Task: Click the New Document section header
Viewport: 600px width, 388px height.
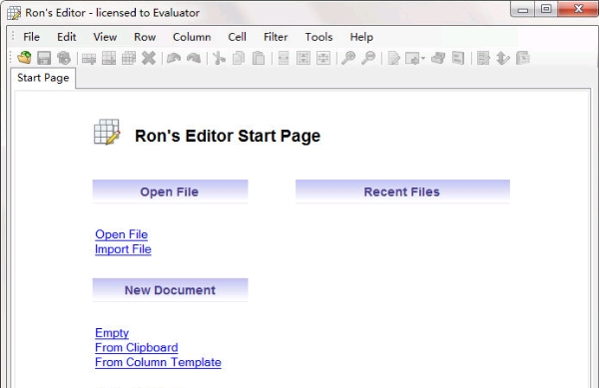Action: (170, 290)
